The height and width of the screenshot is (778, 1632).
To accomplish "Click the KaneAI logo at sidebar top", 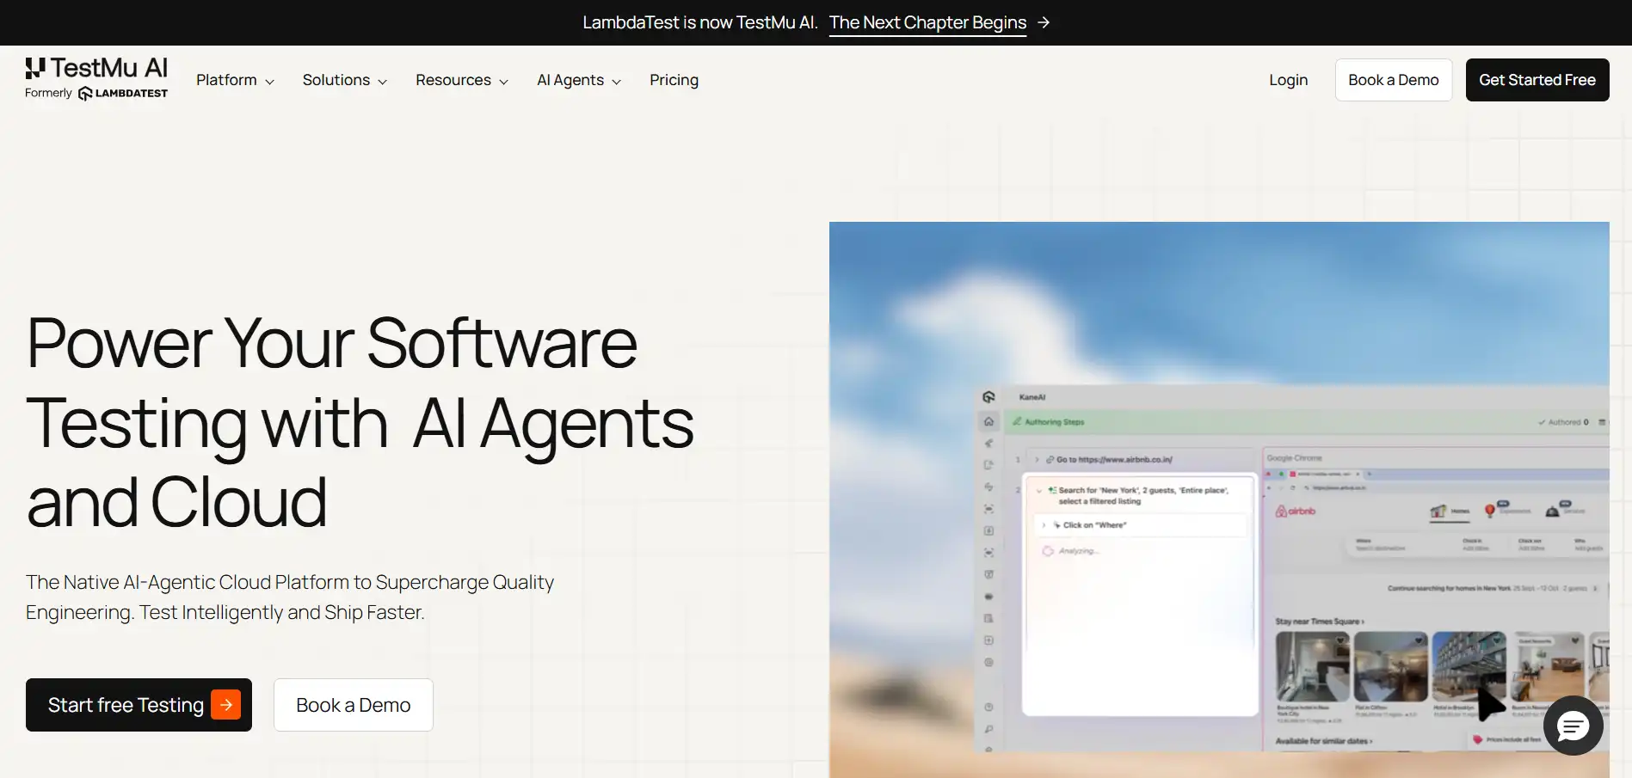I will coord(988,397).
